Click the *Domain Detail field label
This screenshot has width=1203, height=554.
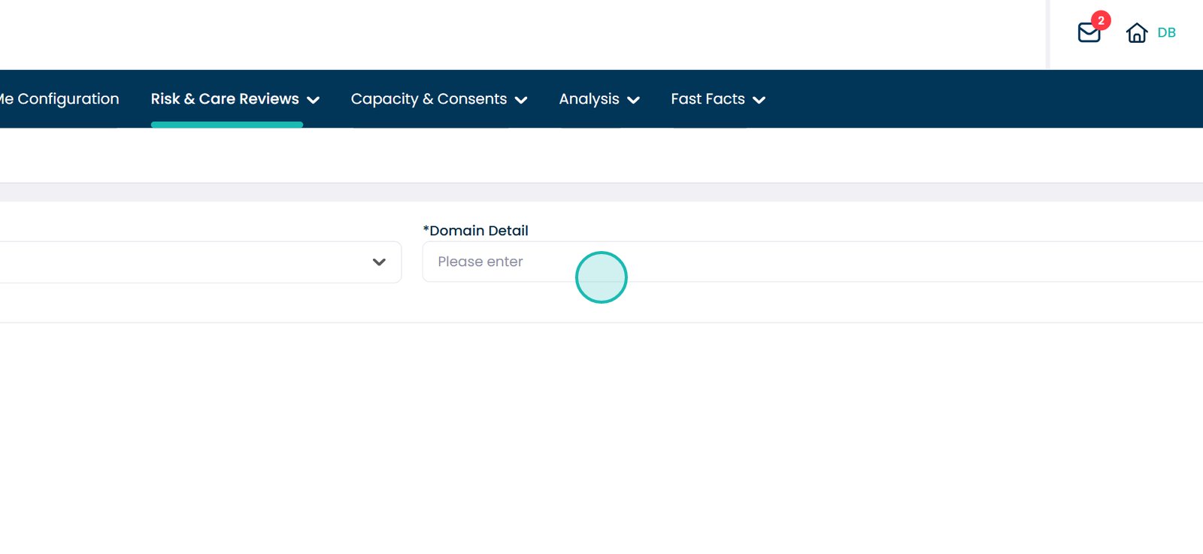coord(476,231)
